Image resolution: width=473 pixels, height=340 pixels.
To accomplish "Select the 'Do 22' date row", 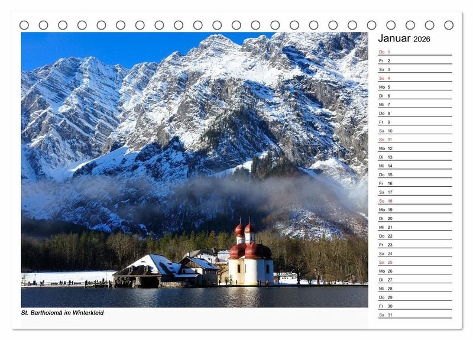I will tap(415, 235).
